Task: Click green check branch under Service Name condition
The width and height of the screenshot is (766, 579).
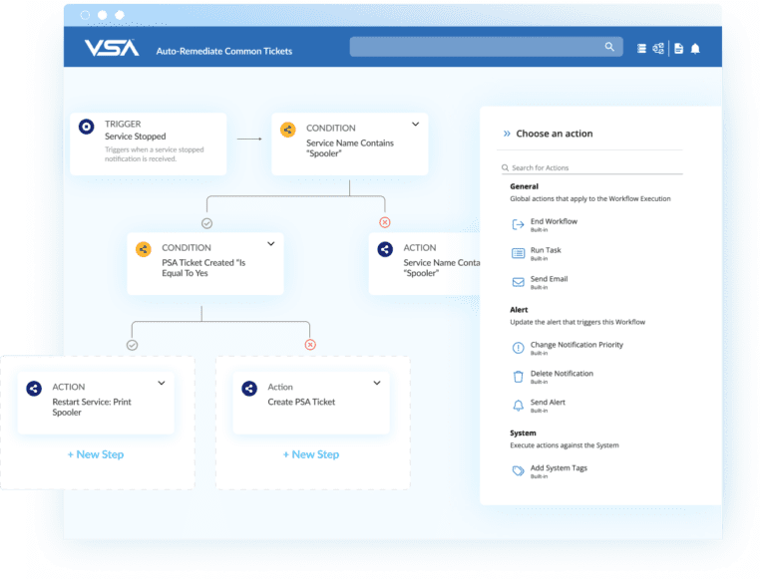Action: (x=207, y=223)
